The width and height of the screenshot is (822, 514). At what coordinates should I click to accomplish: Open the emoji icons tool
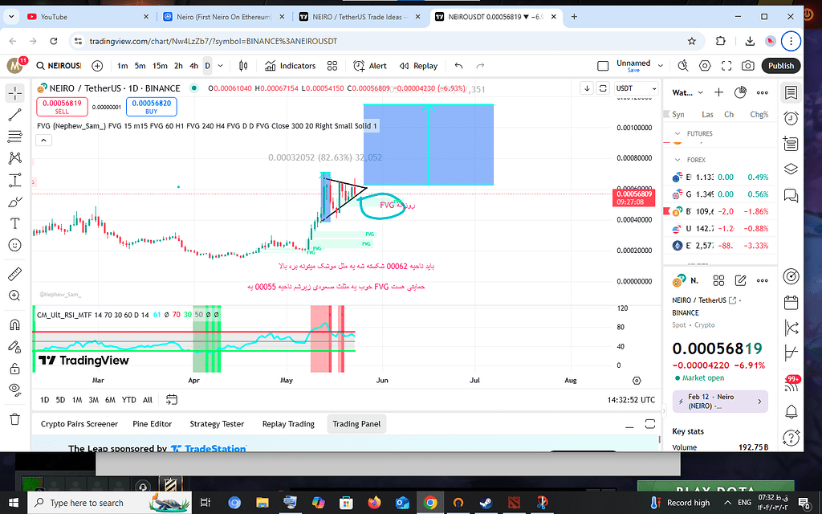15,245
